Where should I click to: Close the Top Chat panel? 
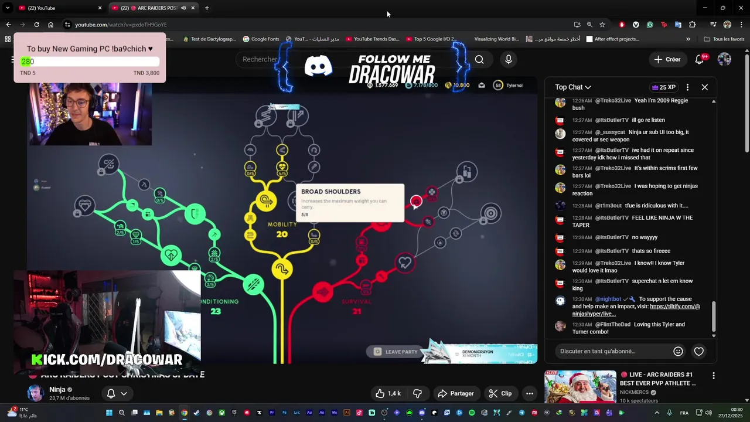pos(705,87)
